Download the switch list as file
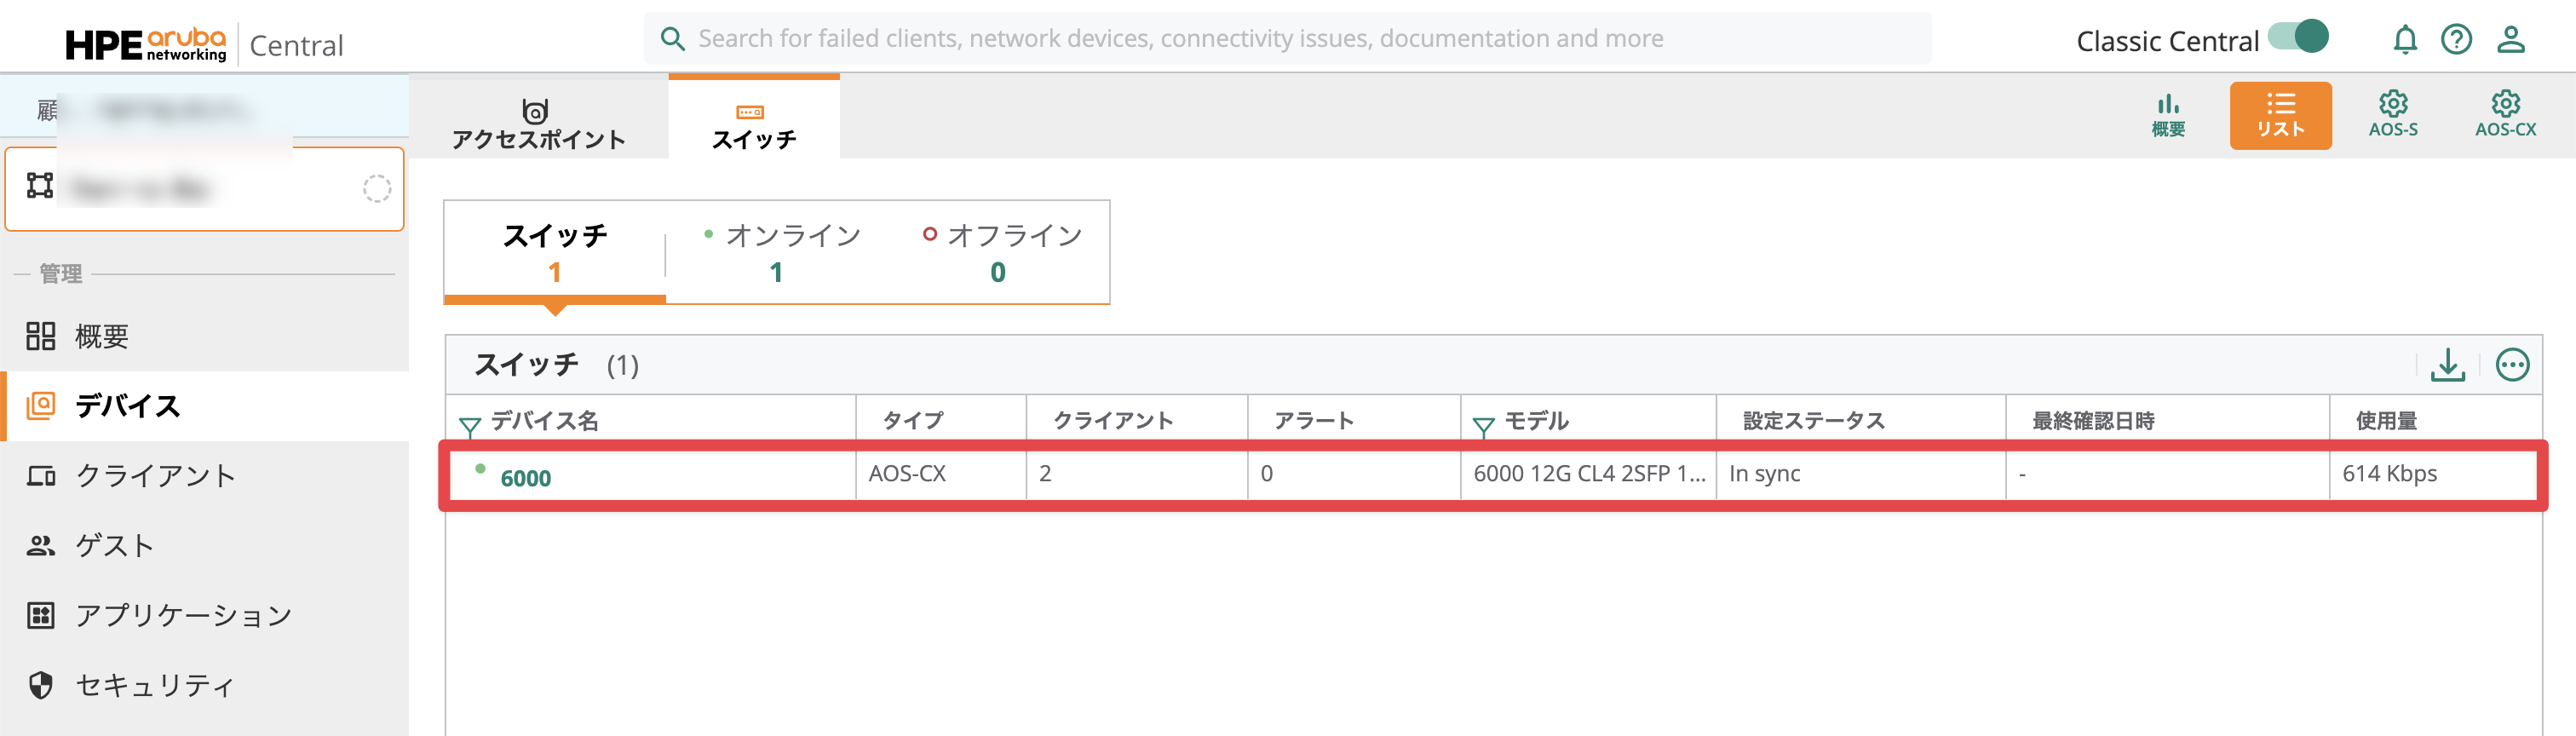The image size is (2576, 736). point(2447,365)
